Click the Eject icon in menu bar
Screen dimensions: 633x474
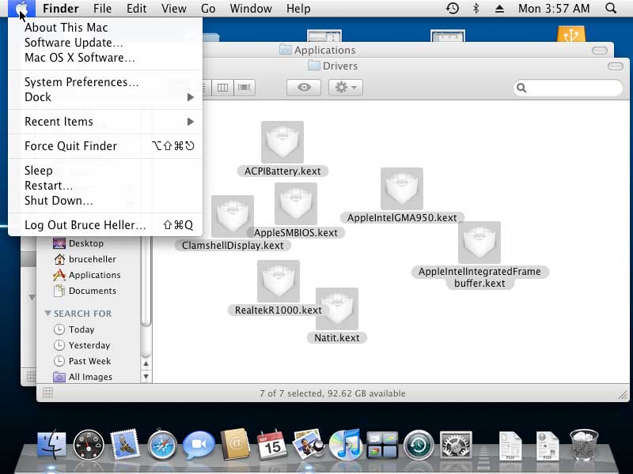click(x=499, y=9)
